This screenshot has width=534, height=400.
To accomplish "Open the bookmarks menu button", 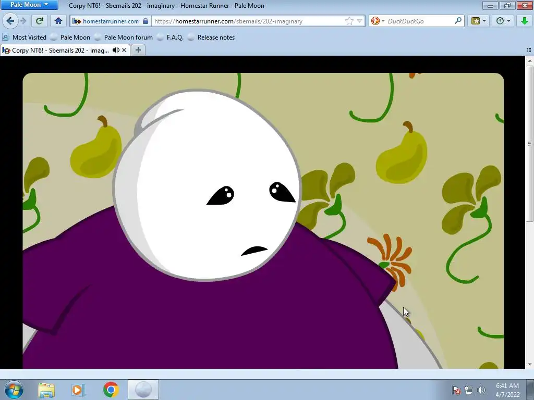I will pos(479,21).
